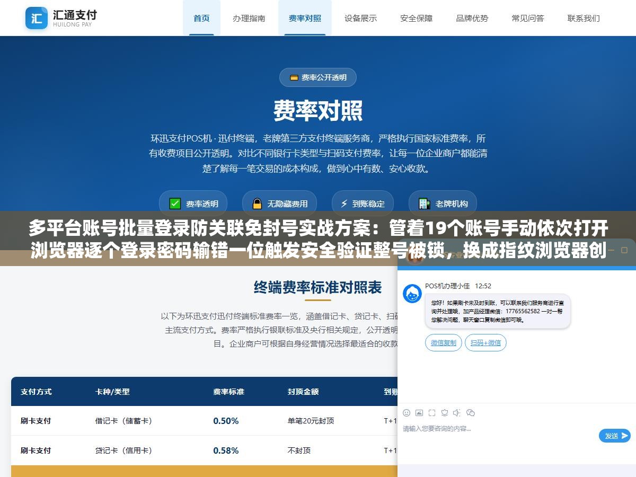The height and width of the screenshot is (477, 636).
Task: Open 联系我们 in the navbar
Action: (584, 18)
